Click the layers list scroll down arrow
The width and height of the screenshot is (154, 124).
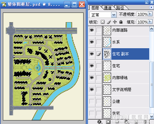[152, 117]
